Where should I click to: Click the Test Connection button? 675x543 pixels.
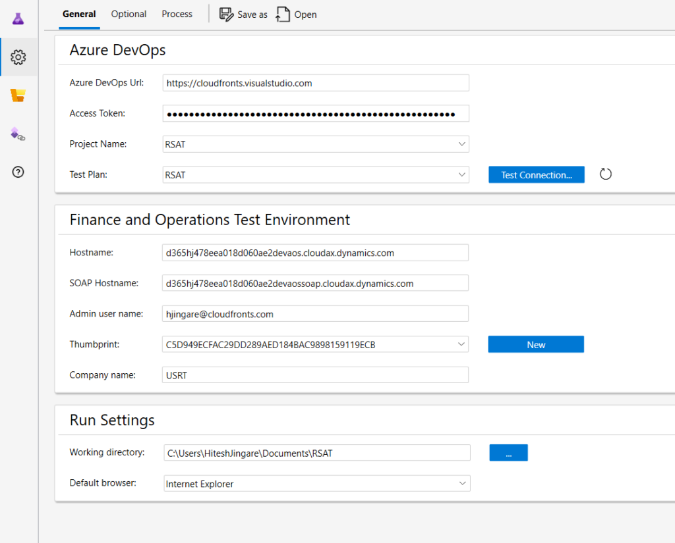[537, 174]
